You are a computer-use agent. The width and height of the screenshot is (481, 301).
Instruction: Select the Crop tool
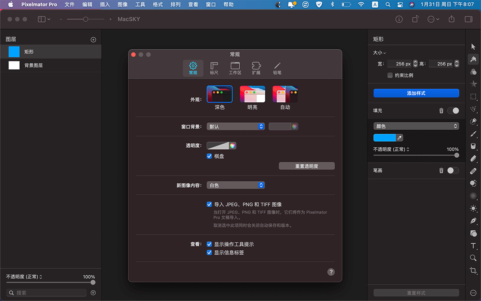click(x=473, y=270)
